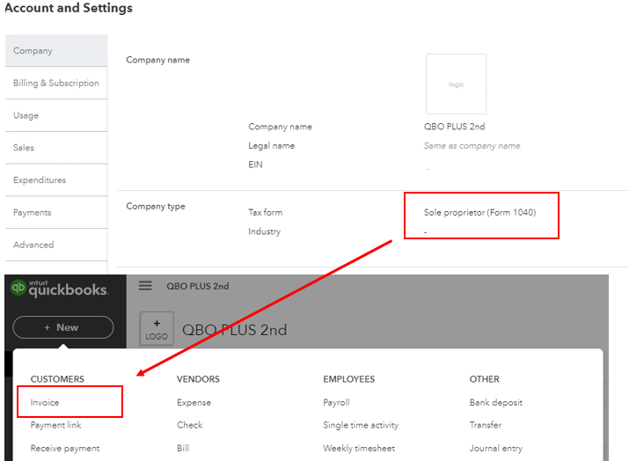Click the large QBO PLUS 2nd dashboard title
This screenshot has width=629, height=461.
[235, 330]
